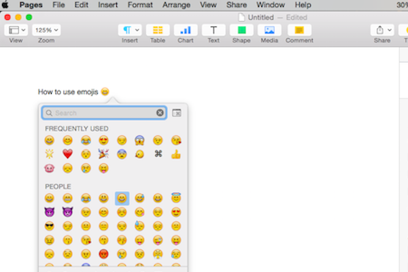Pick the red heart emoji
The height and width of the screenshot is (272, 408).
pyautogui.click(x=67, y=154)
